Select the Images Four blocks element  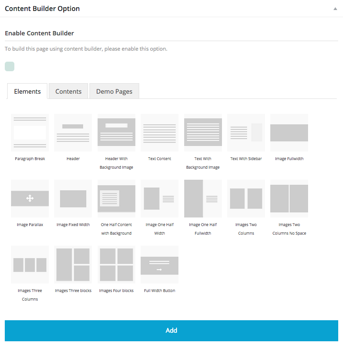point(116,264)
